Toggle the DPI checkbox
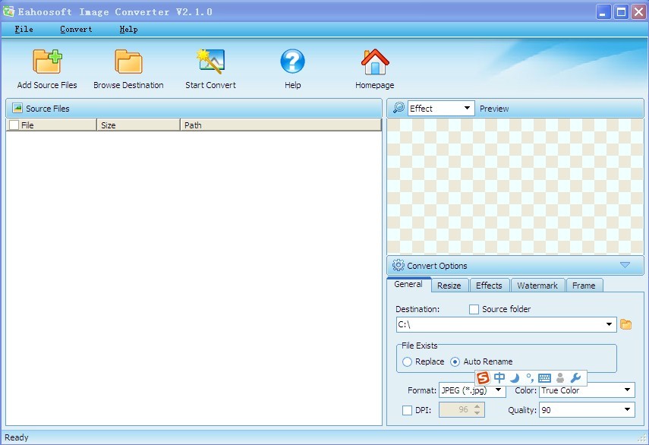This screenshot has width=649, height=445. (407, 411)
